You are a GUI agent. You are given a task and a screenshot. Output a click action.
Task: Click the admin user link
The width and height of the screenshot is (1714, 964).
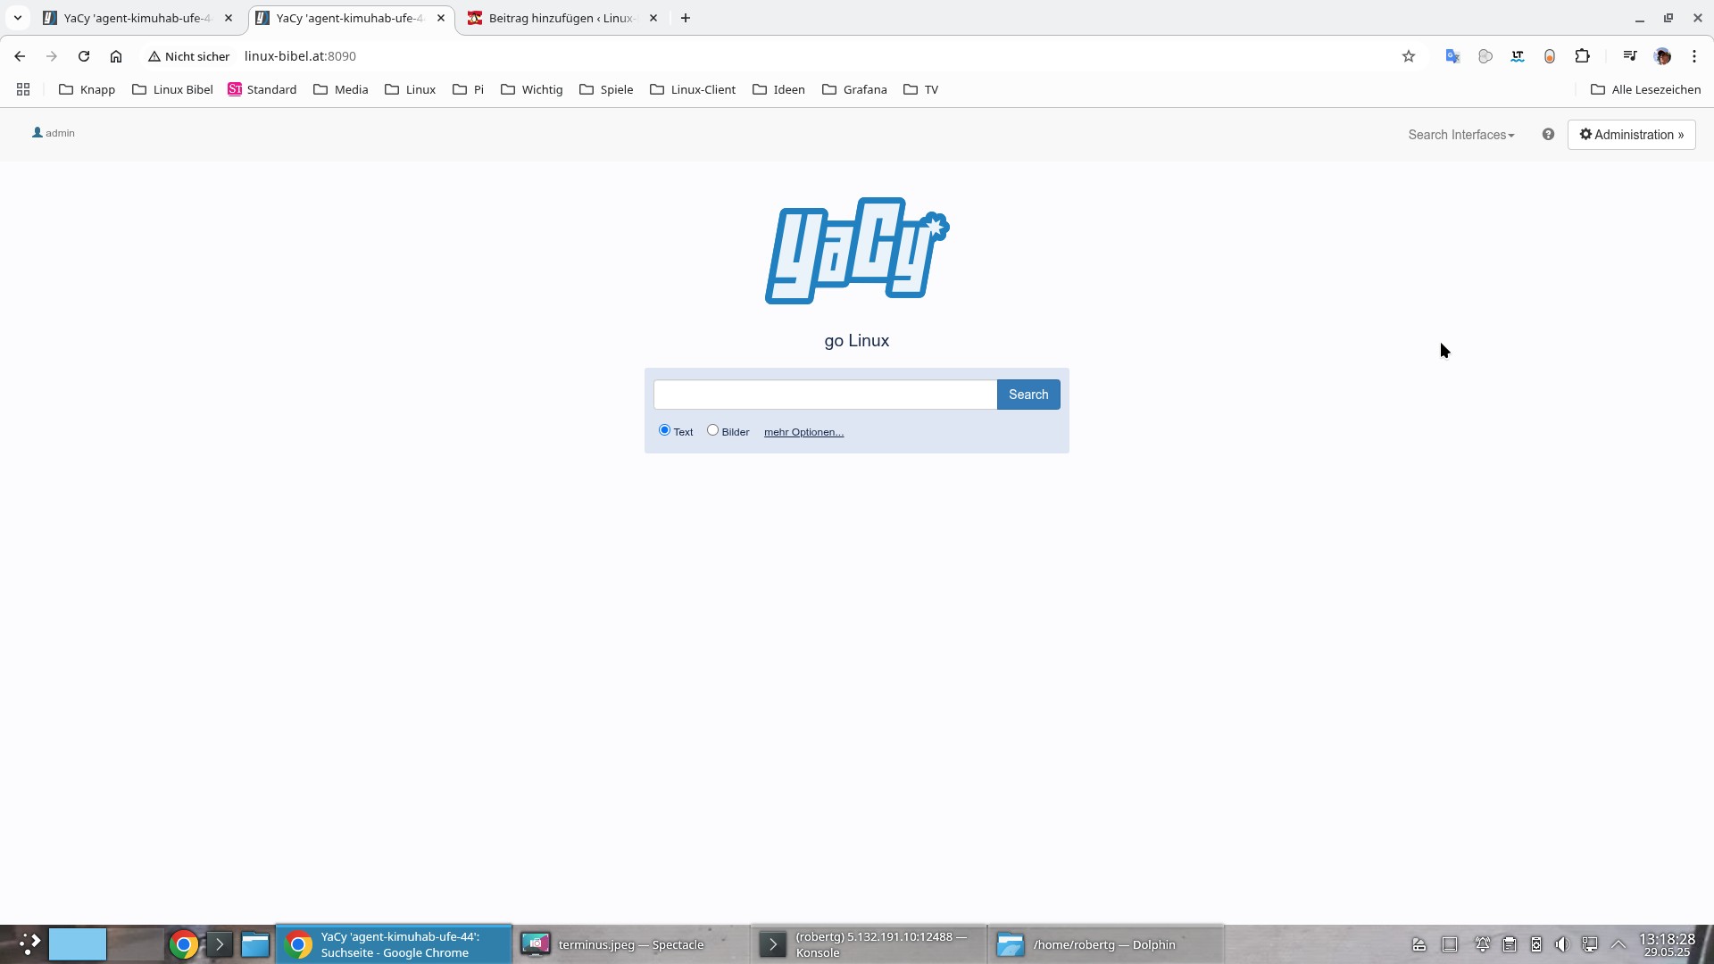54,133
